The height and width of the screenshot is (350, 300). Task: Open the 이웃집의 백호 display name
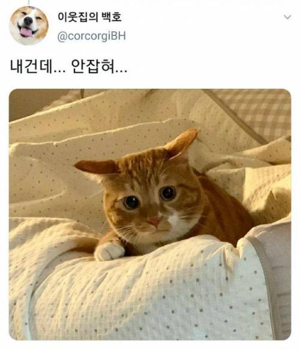click(89, 17)
